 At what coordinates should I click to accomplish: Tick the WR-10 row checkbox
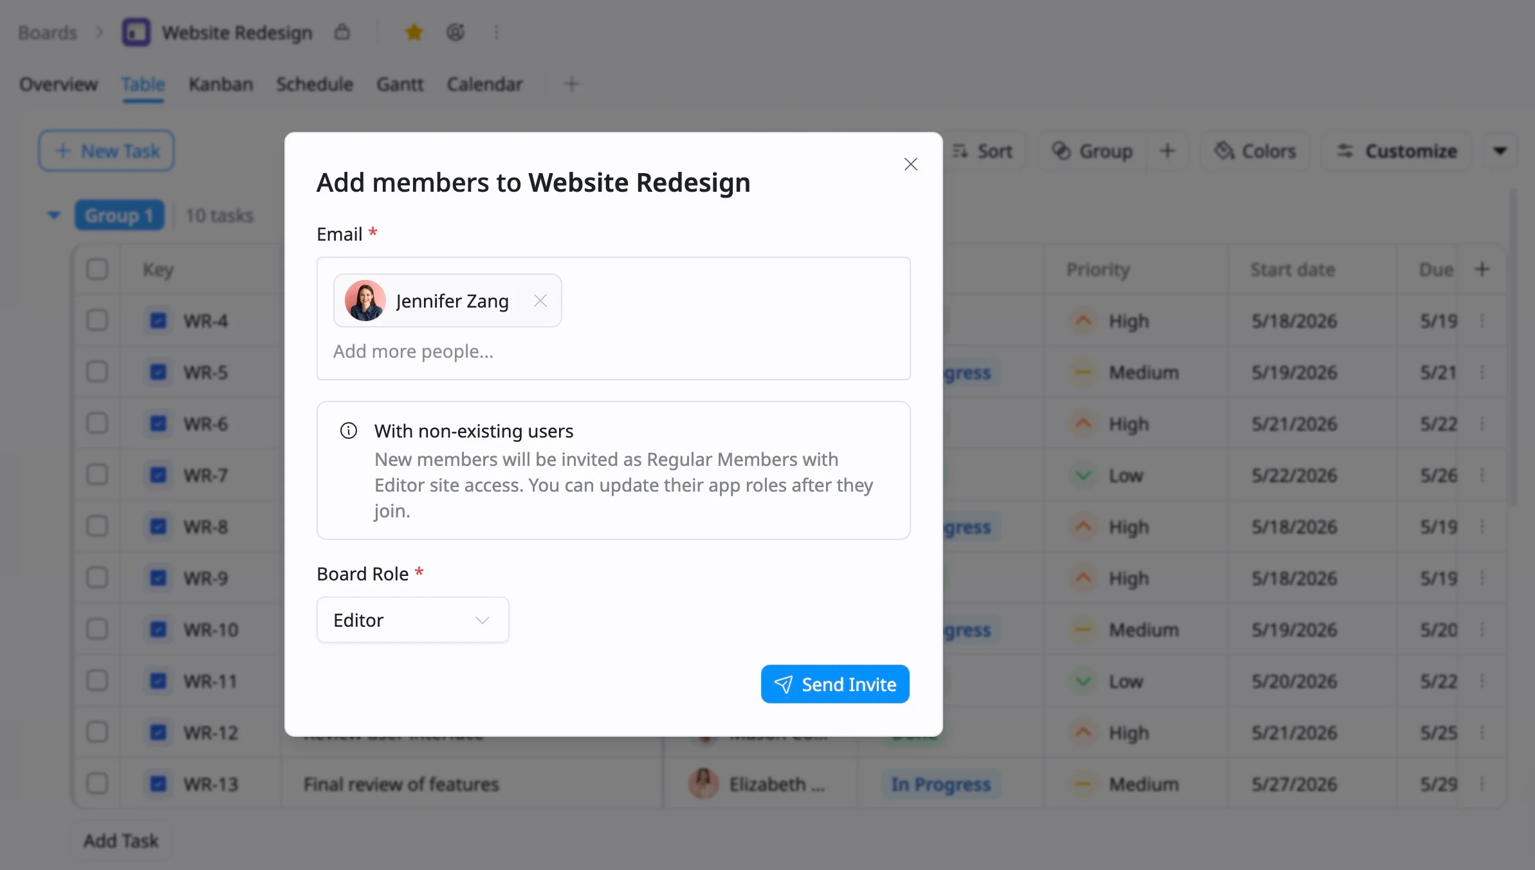point(97,630)
